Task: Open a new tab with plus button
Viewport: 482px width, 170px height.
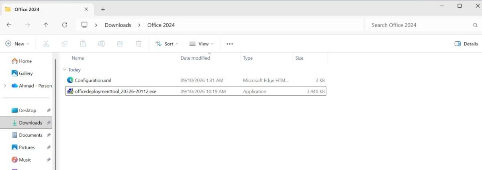Action: (103, 9)
